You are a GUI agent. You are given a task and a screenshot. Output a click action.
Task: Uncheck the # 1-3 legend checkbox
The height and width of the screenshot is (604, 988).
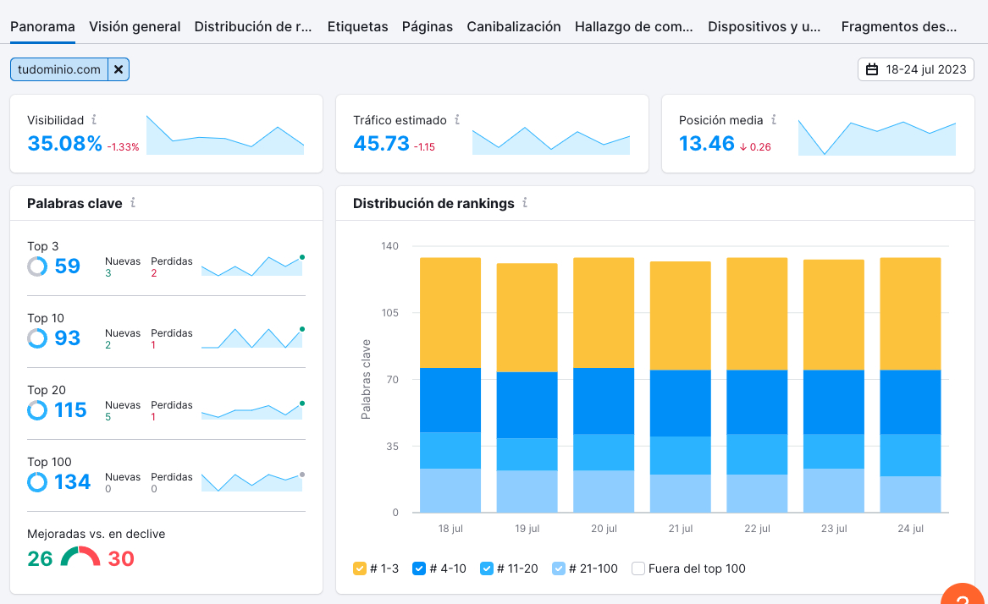(x=360, y=568)
